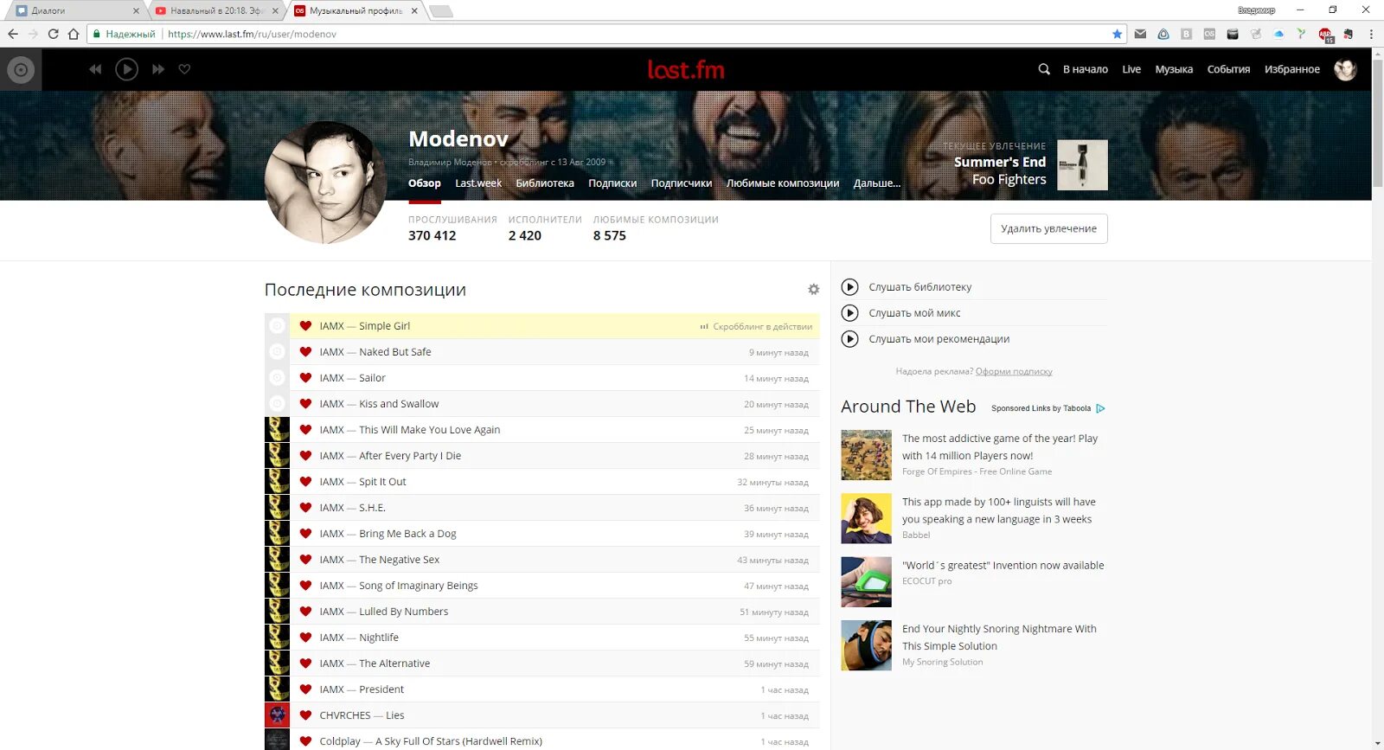
Task: Open the track Song of Imaginary Beings
Action: coord(418,586)
